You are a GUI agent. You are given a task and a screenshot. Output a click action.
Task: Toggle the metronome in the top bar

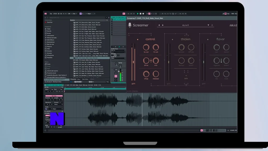click(x=69, y=14)
